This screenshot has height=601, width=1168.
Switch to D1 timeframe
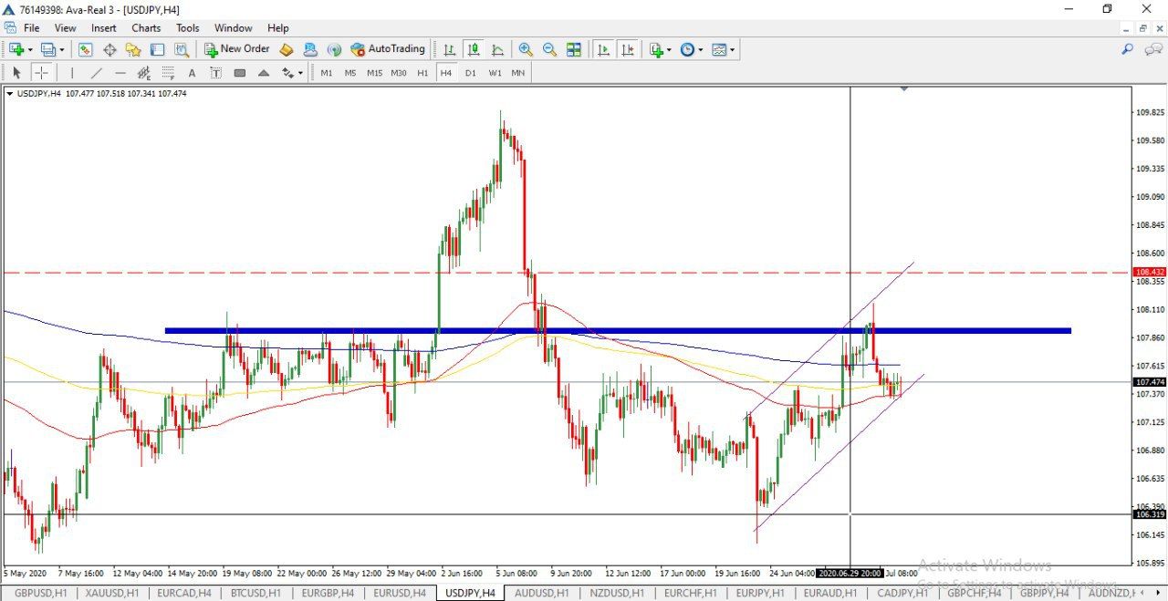tap(471, 73)
